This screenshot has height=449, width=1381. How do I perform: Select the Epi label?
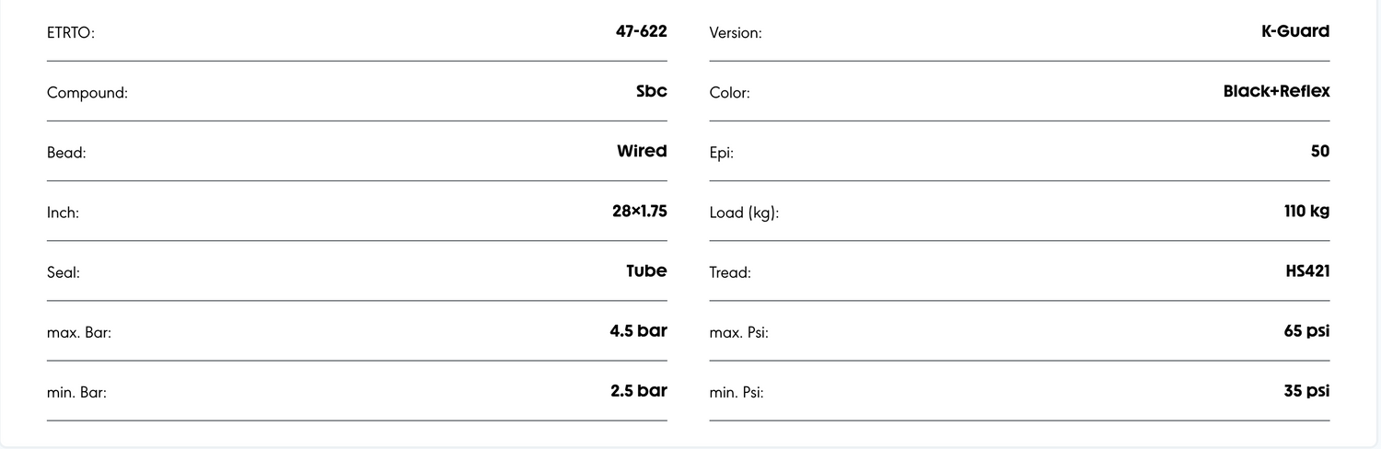722,153
